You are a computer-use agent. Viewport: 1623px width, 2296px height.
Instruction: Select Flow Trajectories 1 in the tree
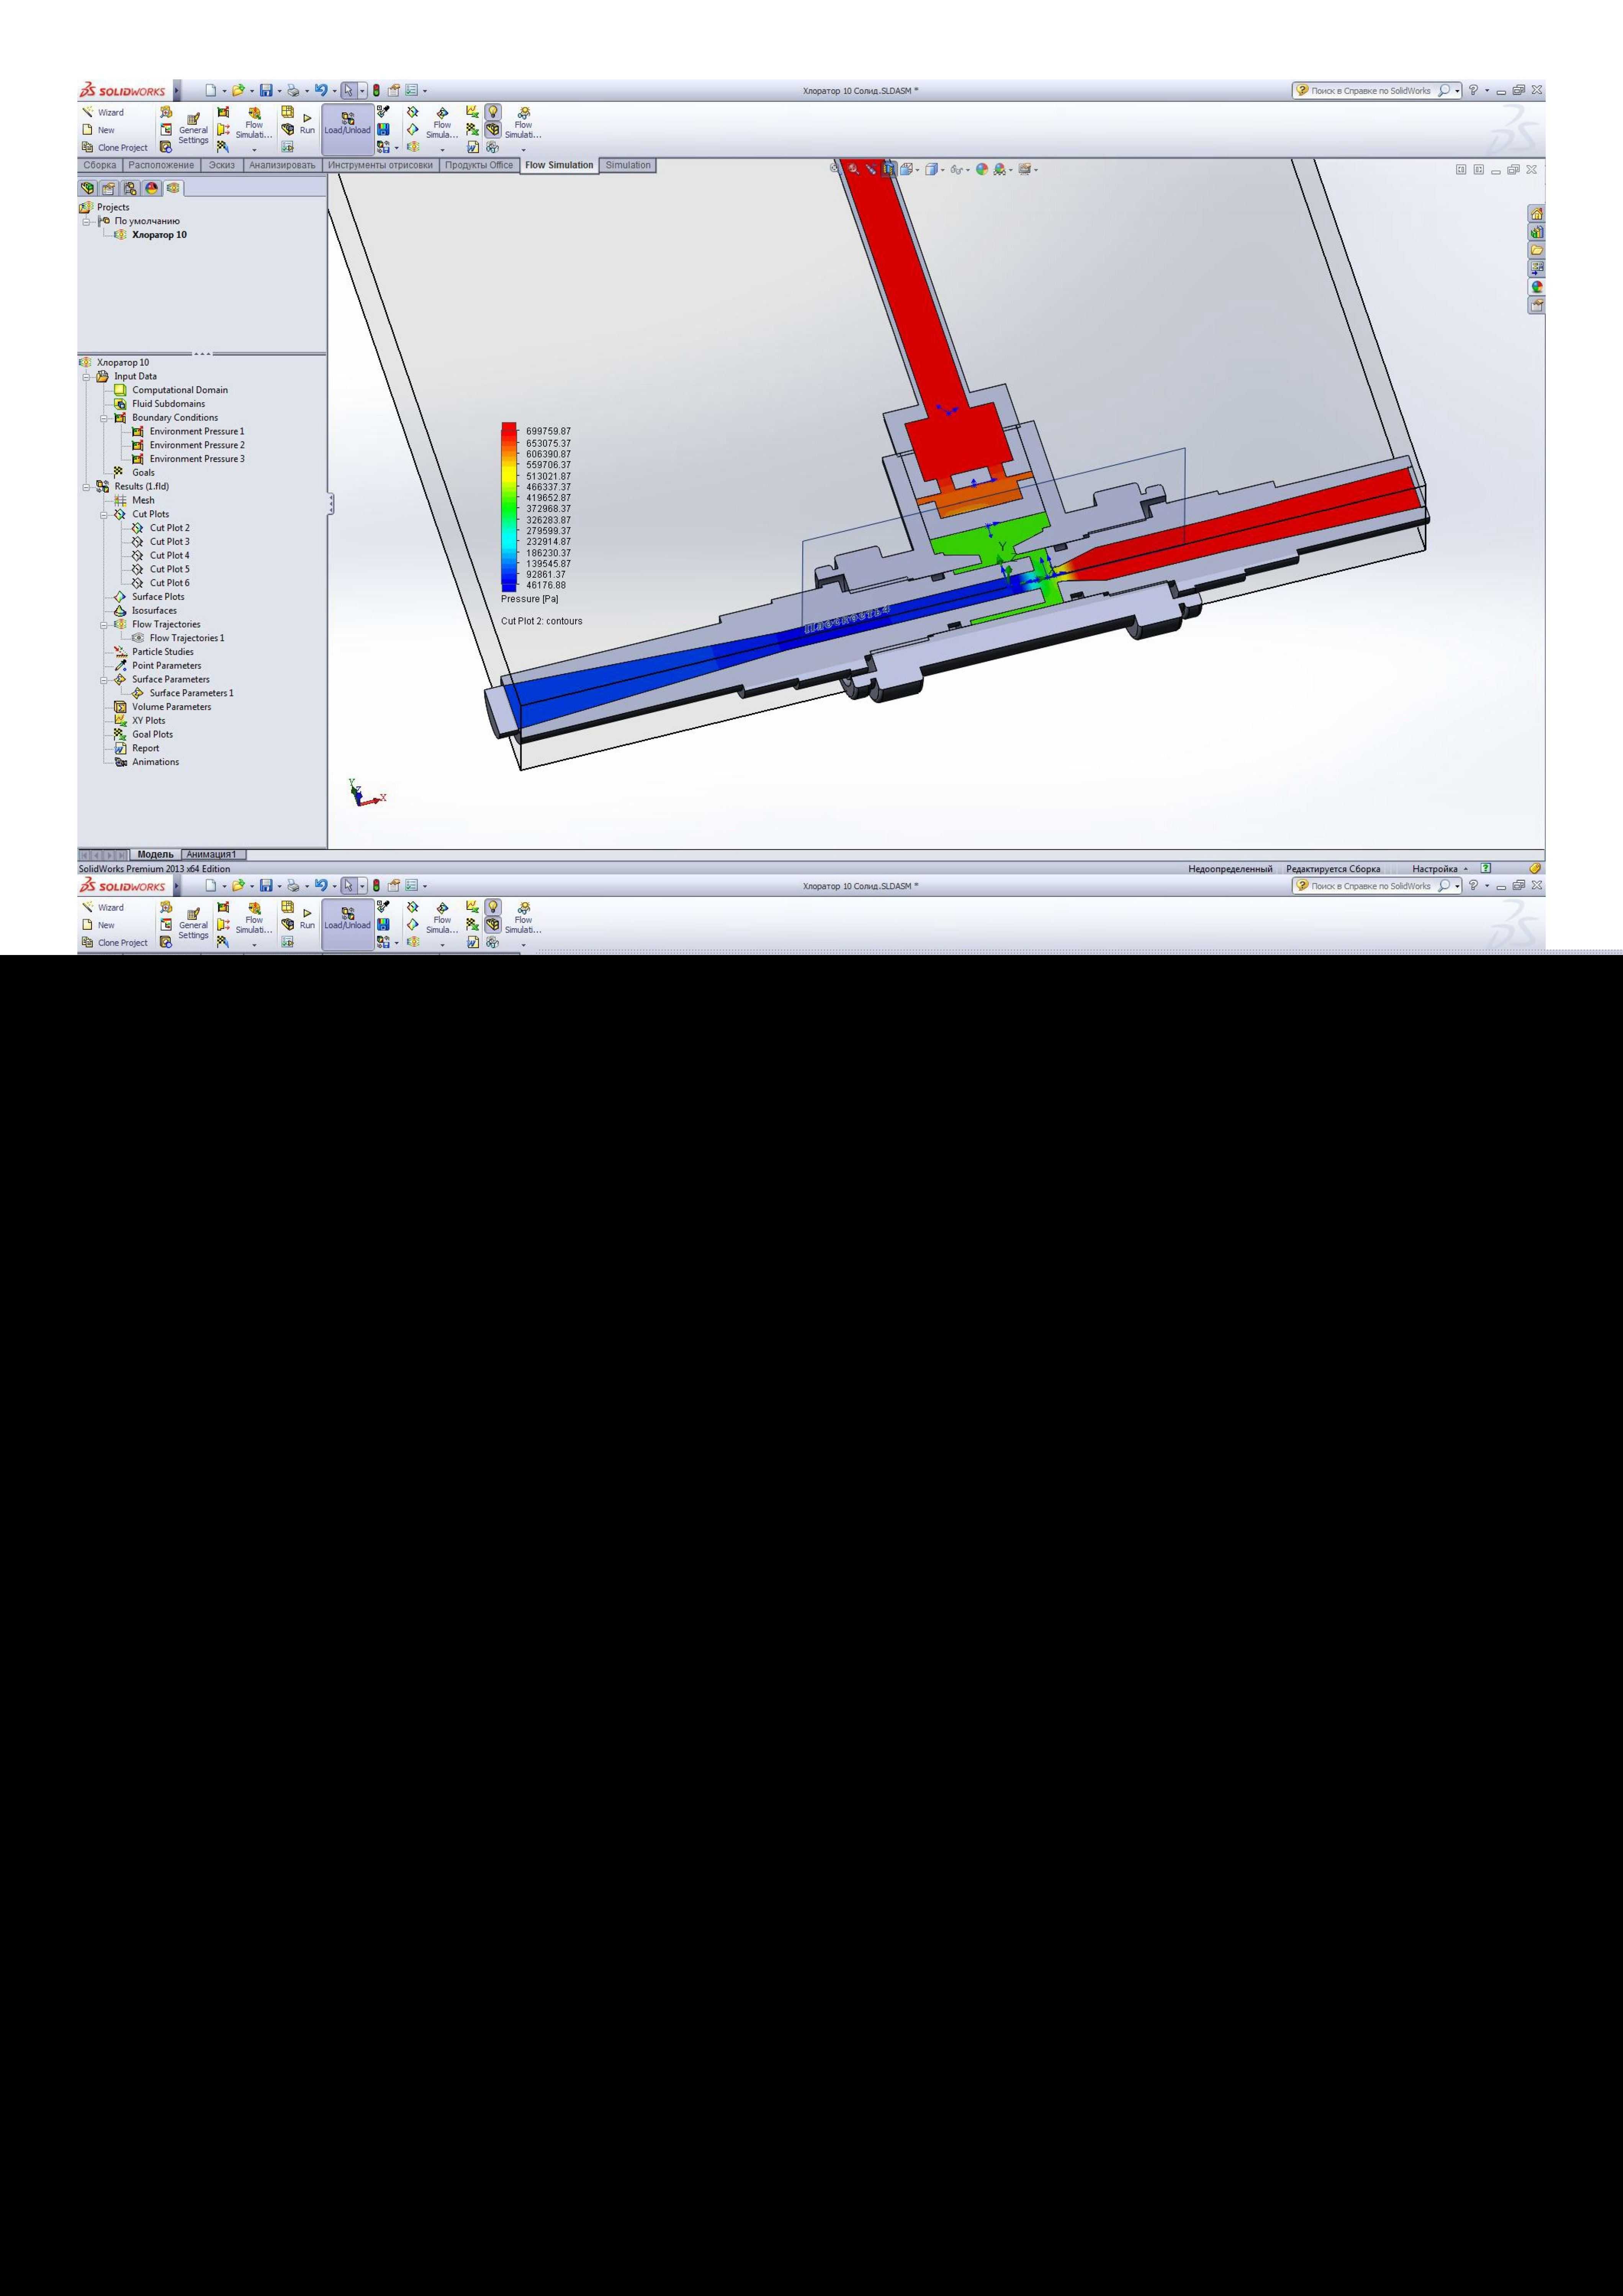pos(178,638)
